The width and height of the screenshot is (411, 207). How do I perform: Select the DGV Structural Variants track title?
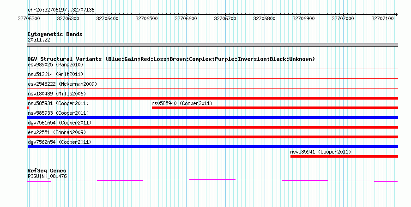click(x=171, y=59)
